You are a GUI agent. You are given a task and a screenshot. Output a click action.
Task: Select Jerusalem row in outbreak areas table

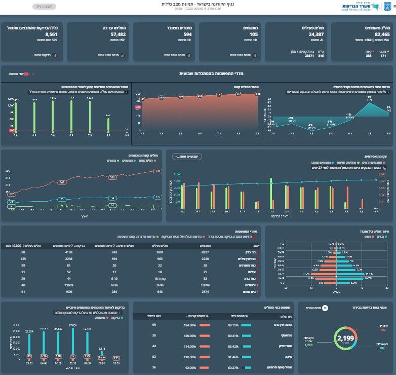coord(130,285)
